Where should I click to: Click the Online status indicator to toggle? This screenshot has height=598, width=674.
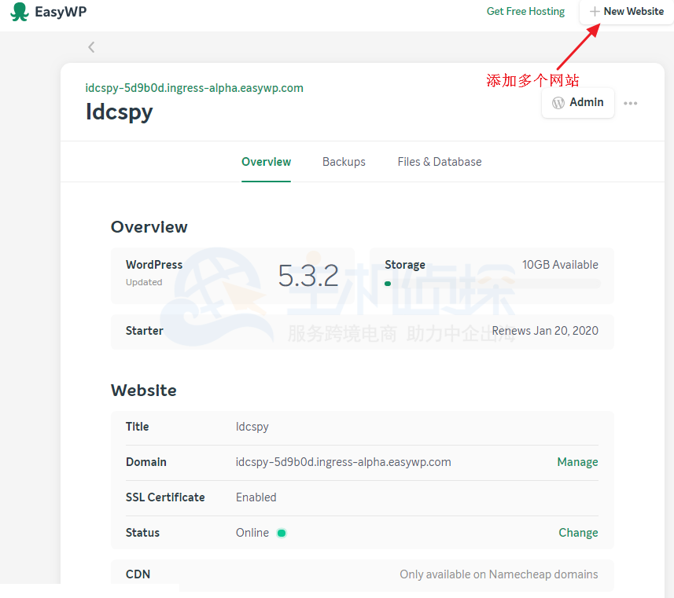tap(281, 532)
